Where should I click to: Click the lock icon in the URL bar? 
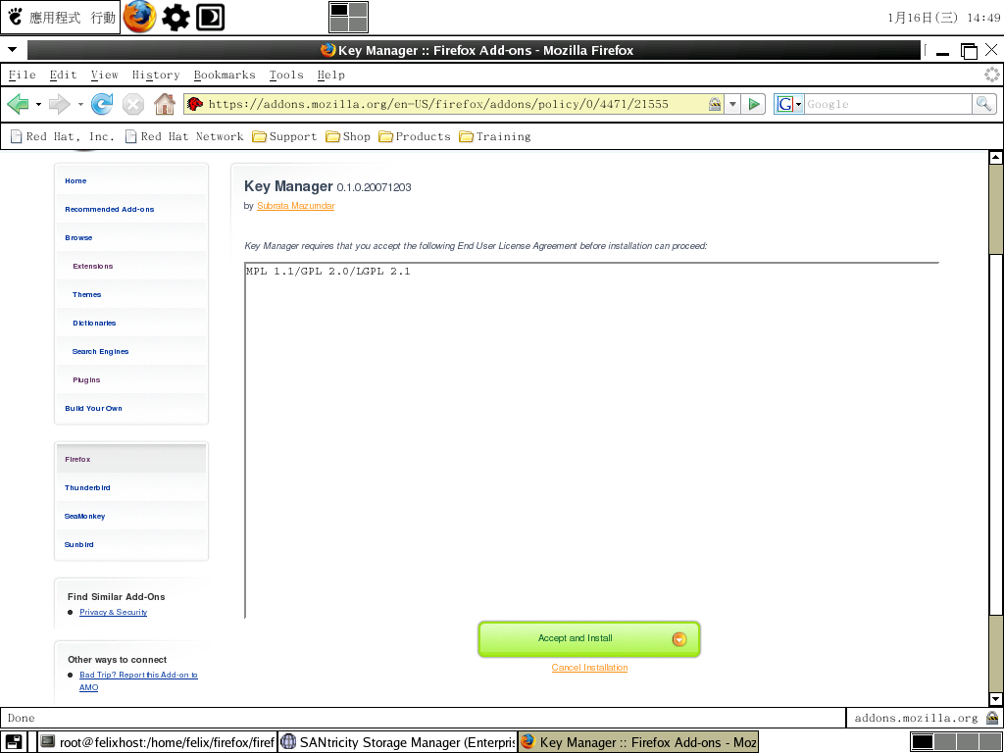(x=715, y=104)
